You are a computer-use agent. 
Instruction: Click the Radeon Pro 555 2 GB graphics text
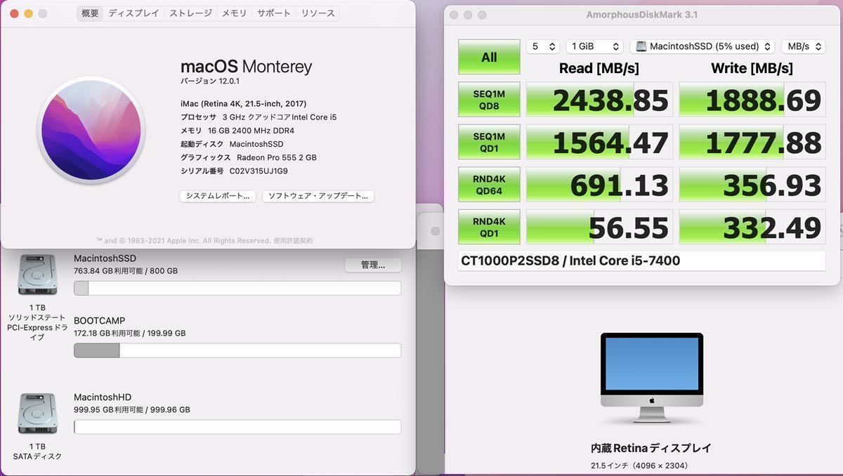point(277,157)
